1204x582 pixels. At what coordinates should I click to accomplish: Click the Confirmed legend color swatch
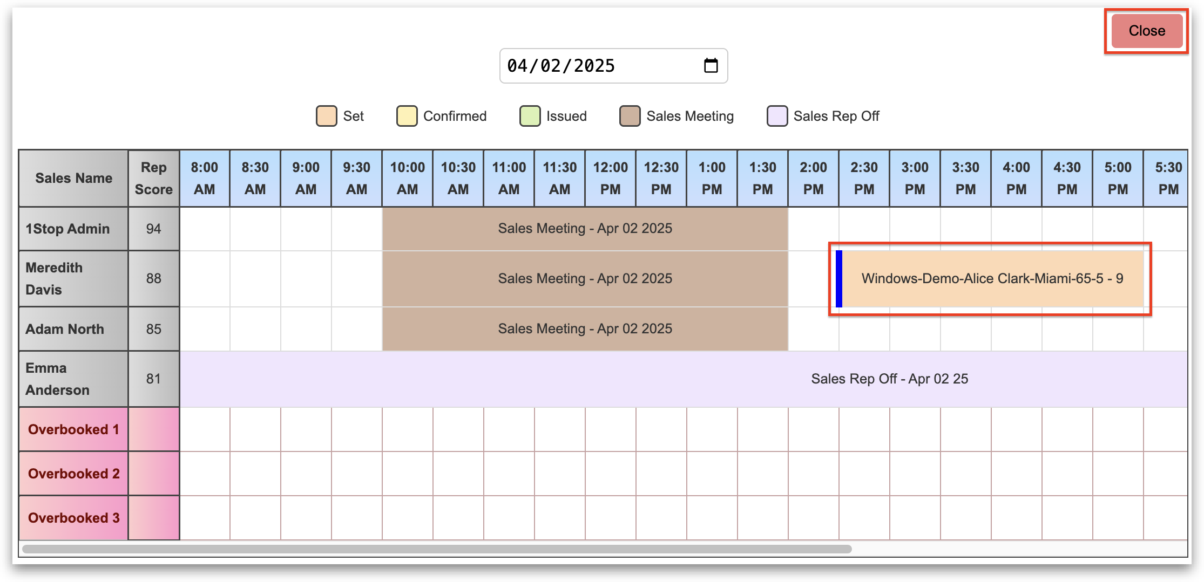coord(407,116)
